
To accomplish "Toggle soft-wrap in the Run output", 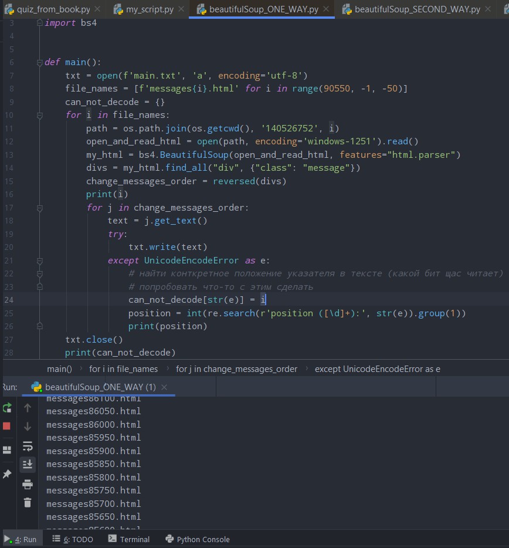I will [x=28, y=446].
